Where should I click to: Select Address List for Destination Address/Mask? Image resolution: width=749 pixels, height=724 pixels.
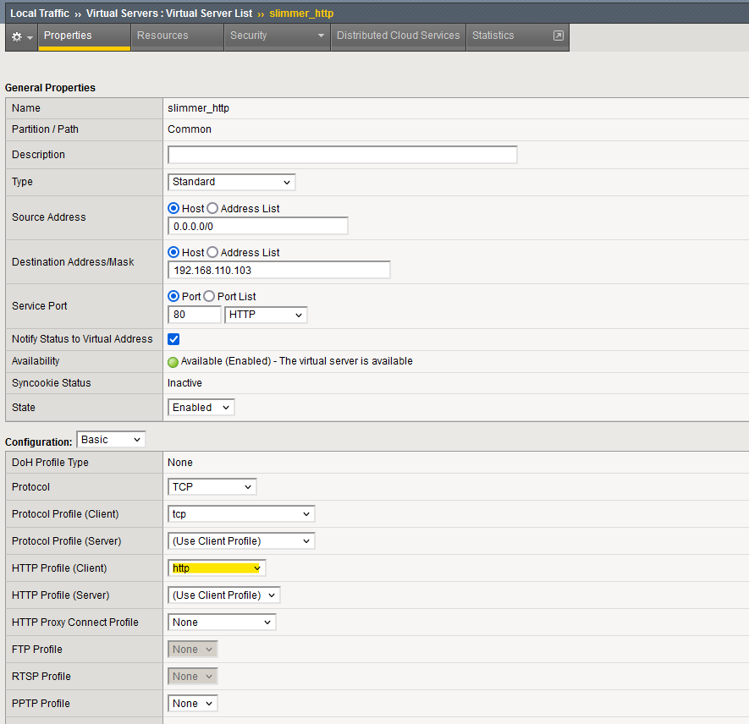212,252
